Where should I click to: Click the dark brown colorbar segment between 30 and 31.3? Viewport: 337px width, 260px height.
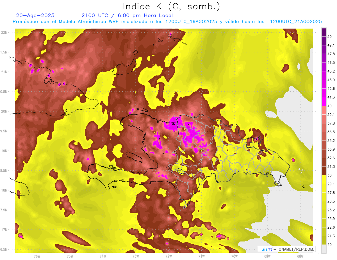[x=324, y=171]
